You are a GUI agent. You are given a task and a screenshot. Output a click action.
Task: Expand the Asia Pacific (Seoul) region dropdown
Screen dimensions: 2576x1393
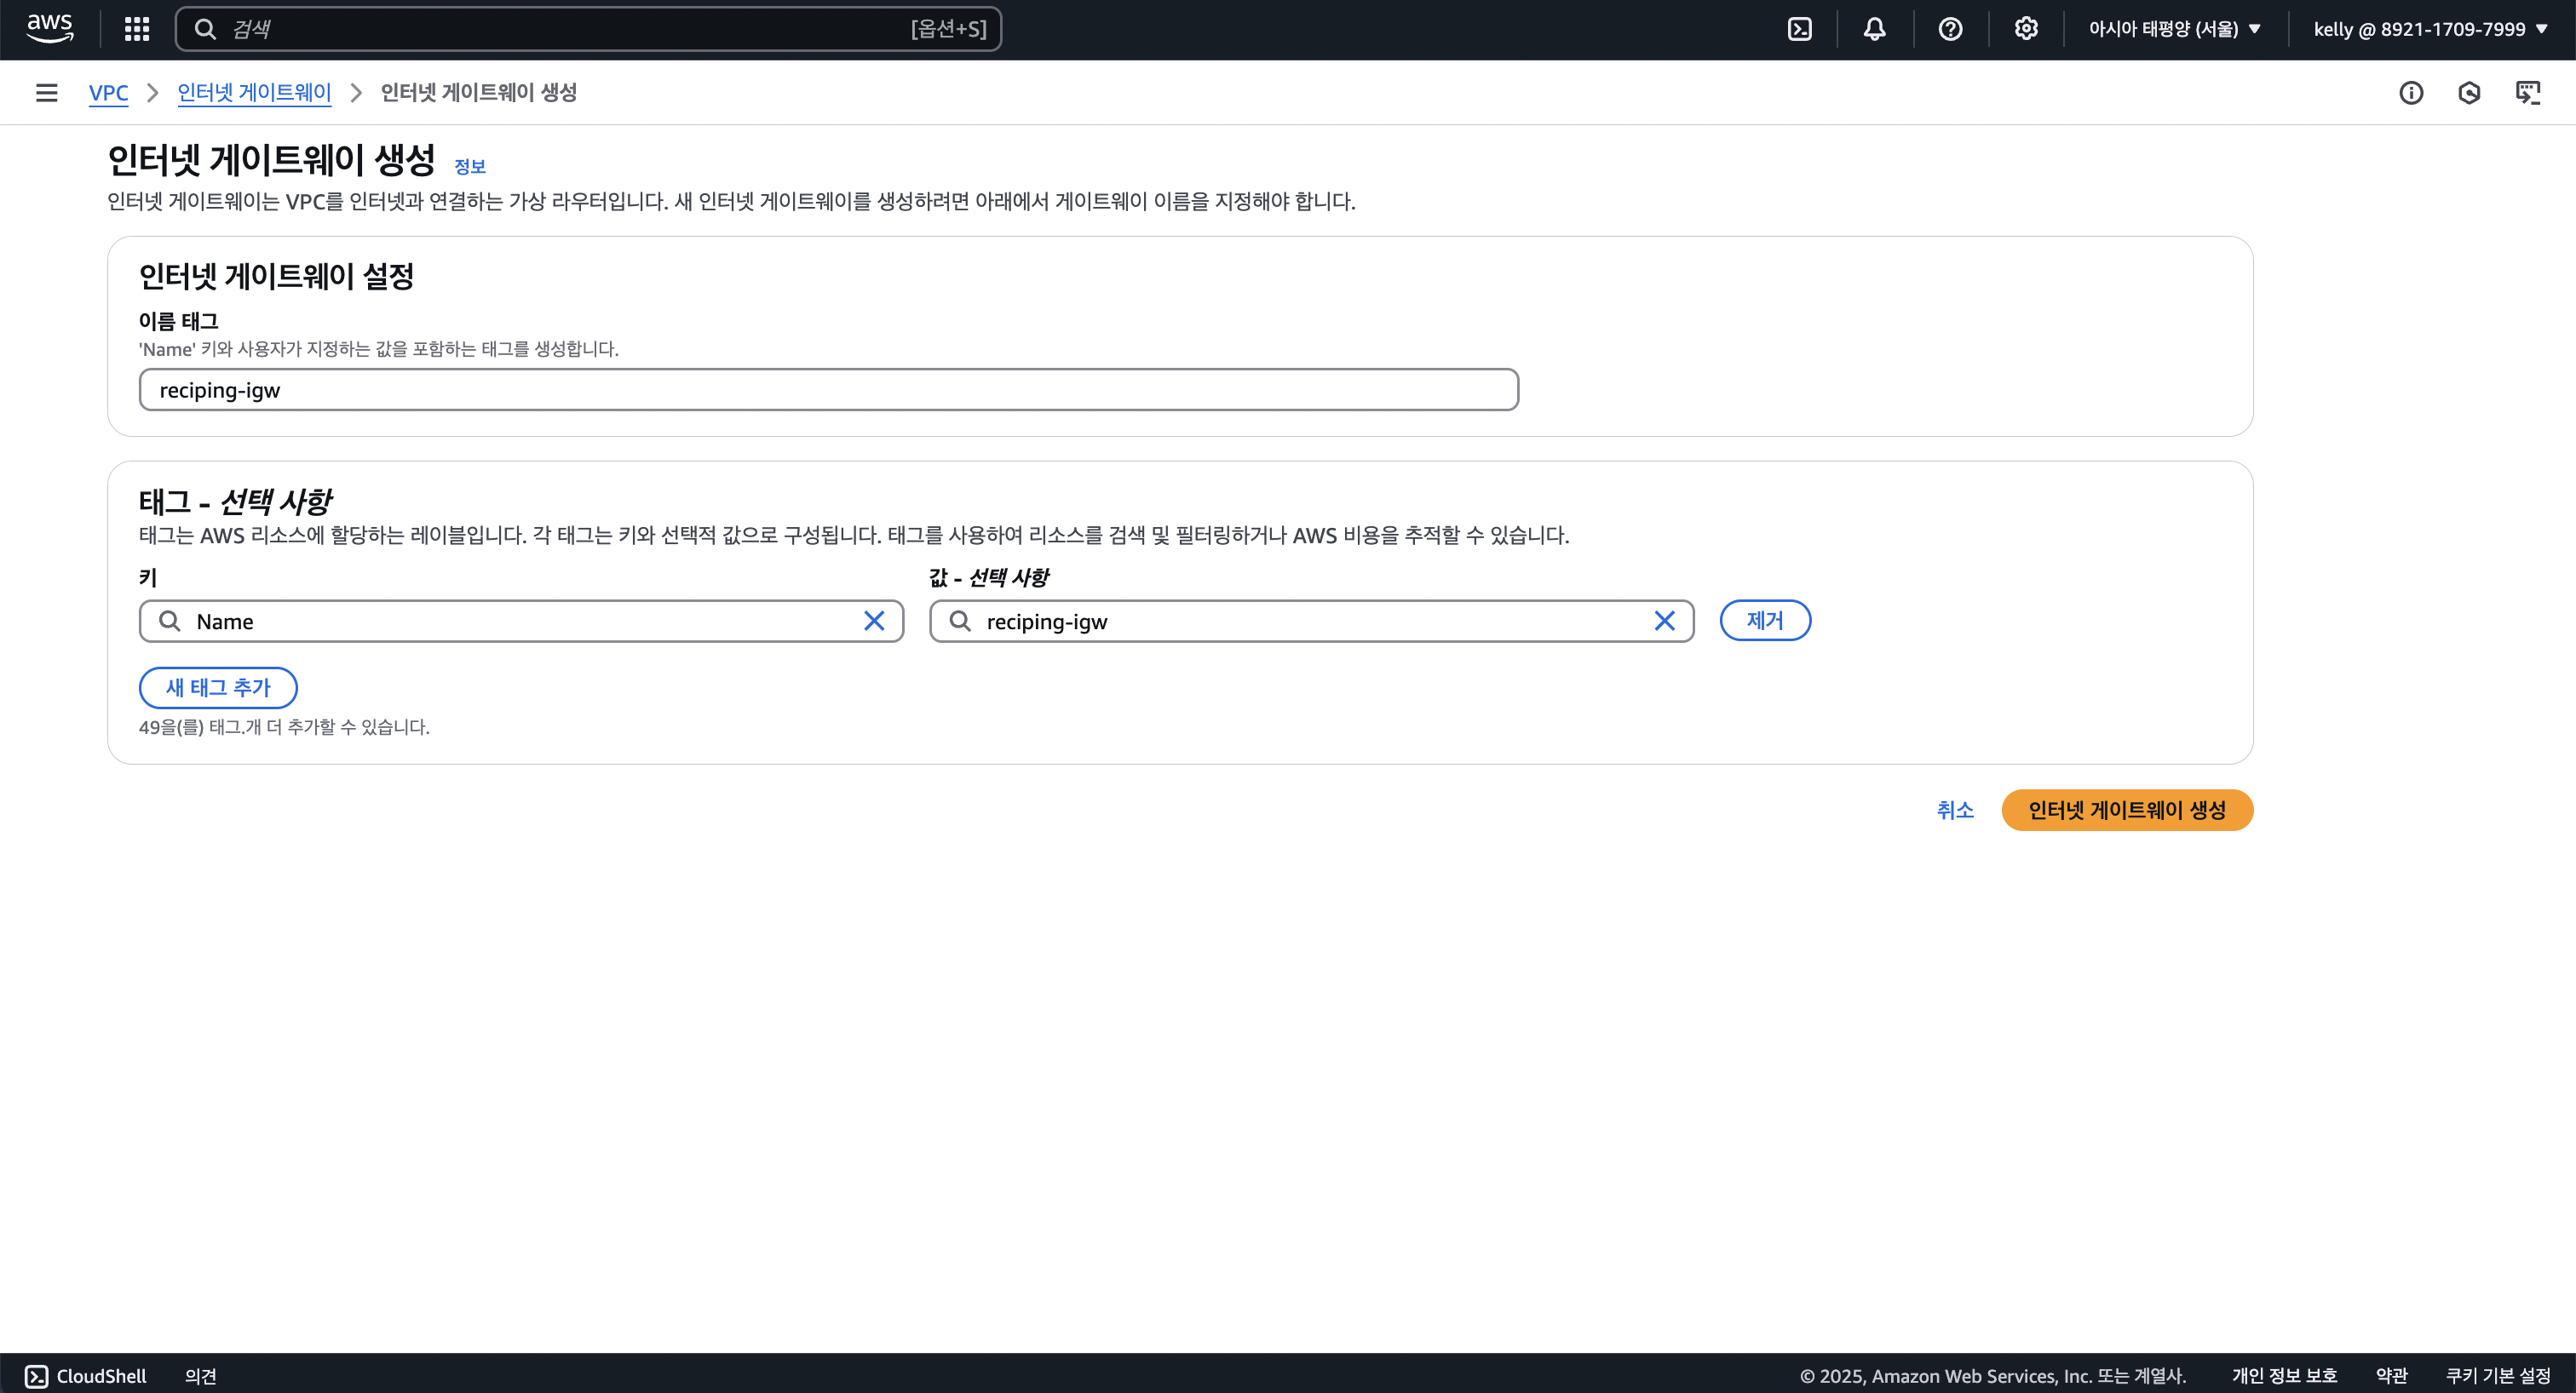pos(2174,29)
